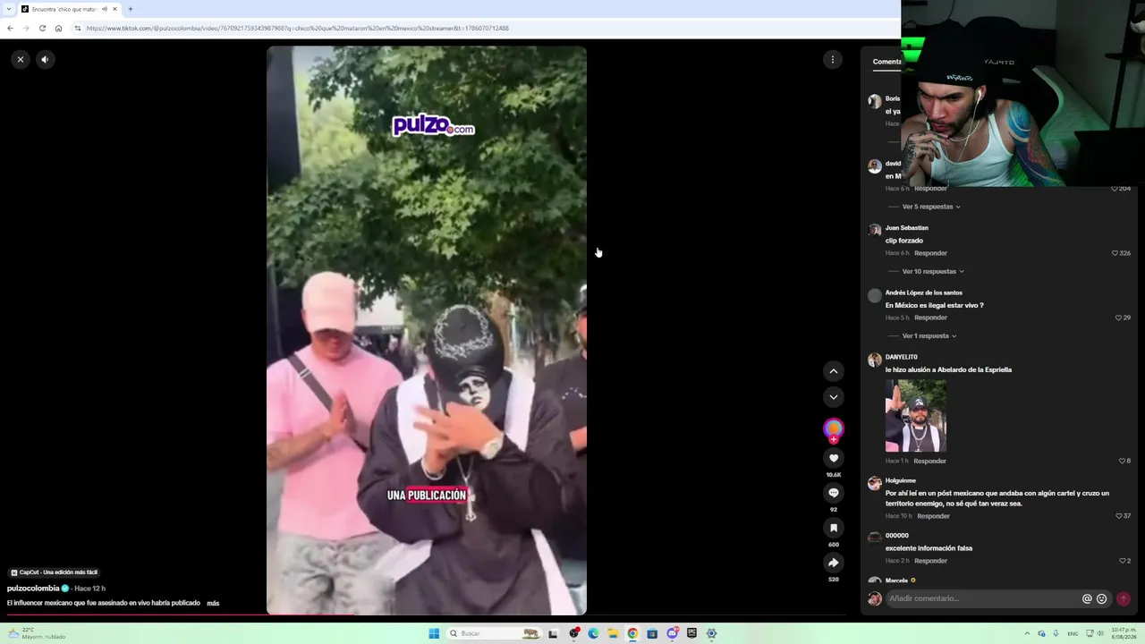The width and height of the screenshot is (1145, 644).
Task: Open Holguinme's profile avatar
Action: (875, 483)
